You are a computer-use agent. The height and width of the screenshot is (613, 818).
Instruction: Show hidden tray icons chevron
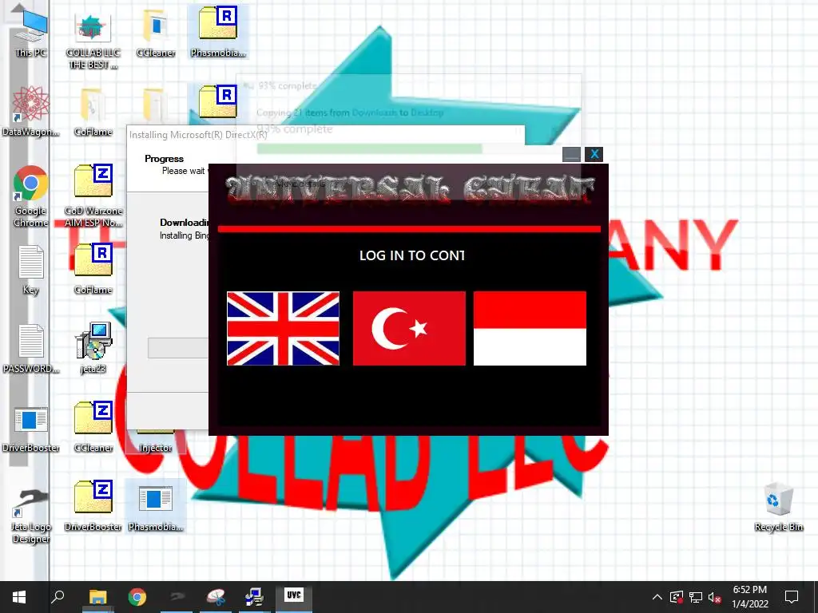click(x=657, y=597)
